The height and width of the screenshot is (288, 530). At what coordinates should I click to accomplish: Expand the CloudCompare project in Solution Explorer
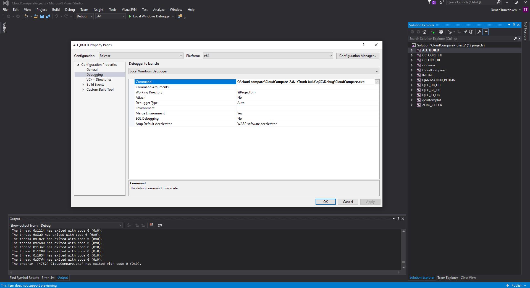pos(412,70)
